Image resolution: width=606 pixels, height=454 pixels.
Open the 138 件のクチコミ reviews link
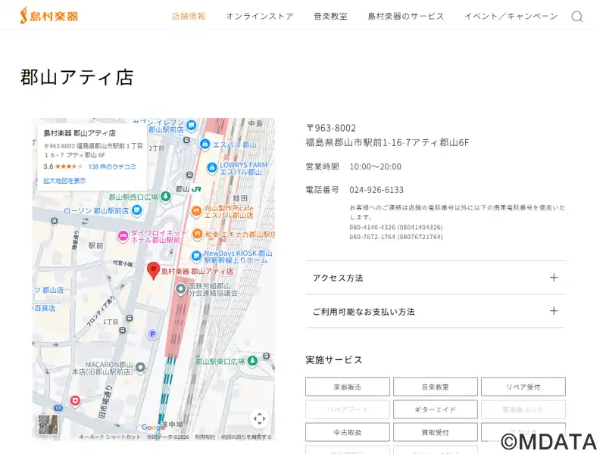pos(112,166)
